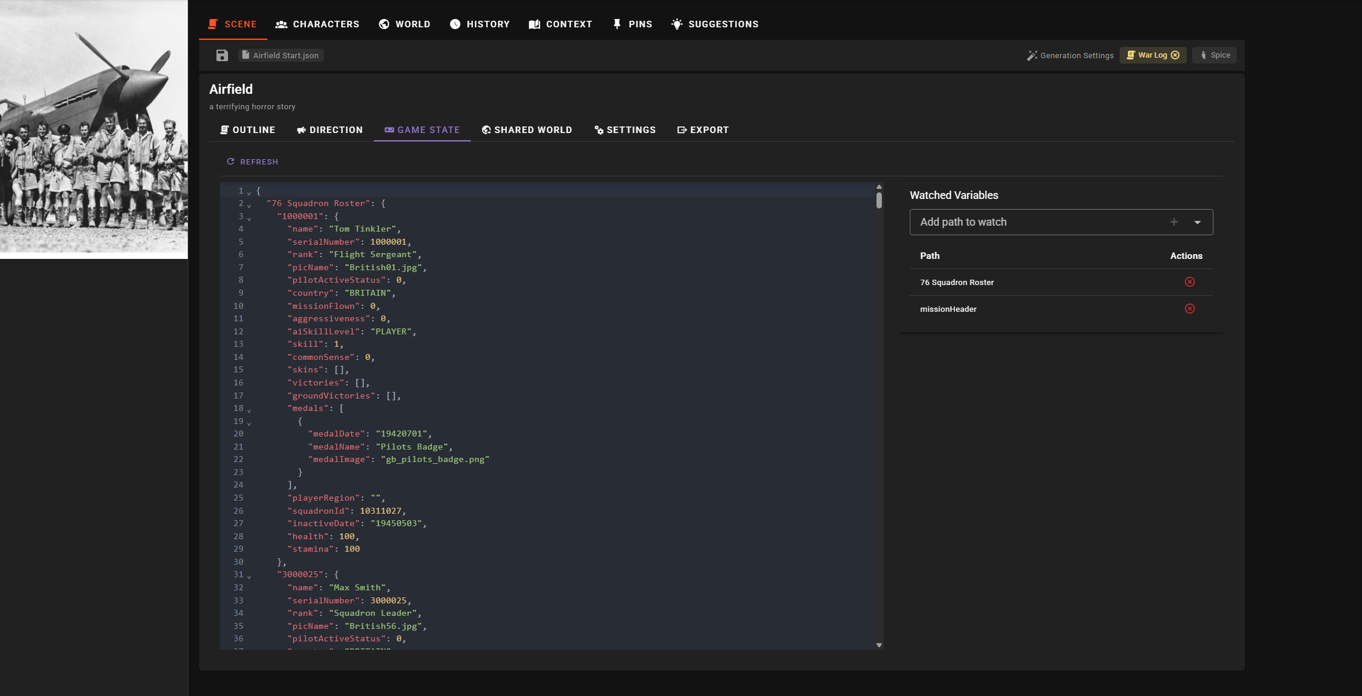
Task: Click the editor scrollbar up arrow
Action: [x=879, y=186]
